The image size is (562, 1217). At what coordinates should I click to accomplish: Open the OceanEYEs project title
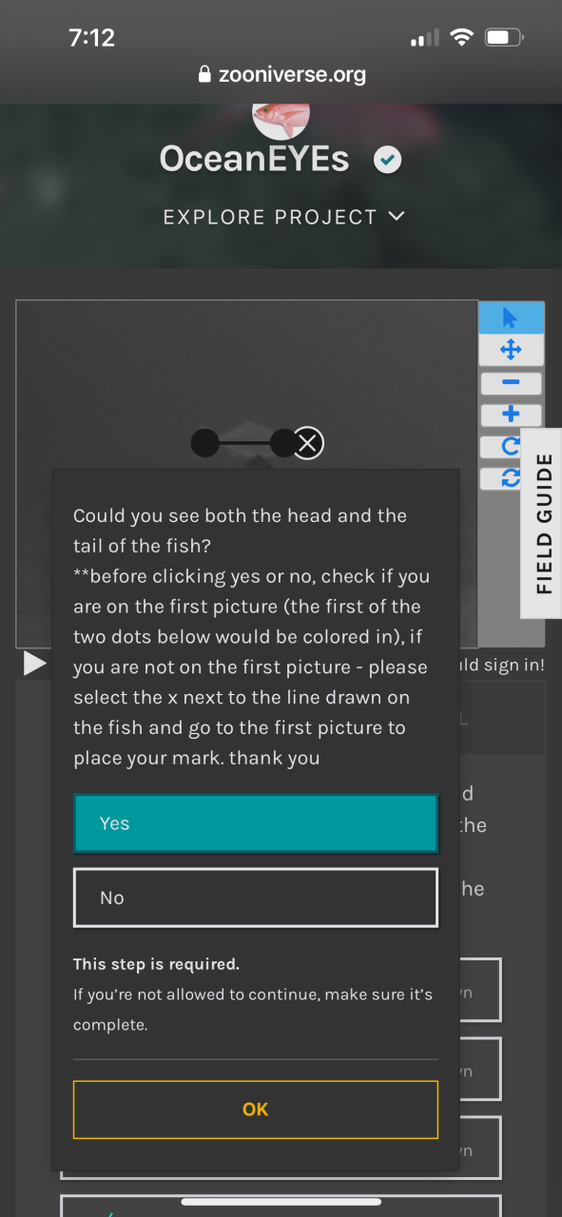click(x=254, y=160)
